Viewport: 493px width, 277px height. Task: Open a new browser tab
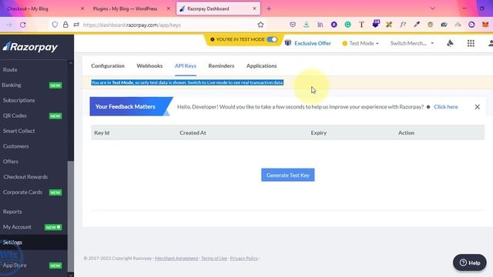269,8
